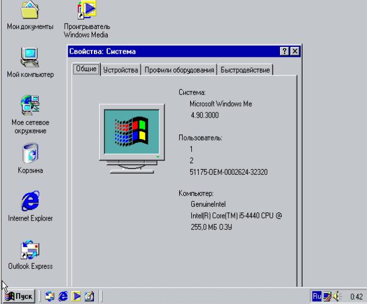Screen dimensions: 367x304
Task: Click product ID 51175-OEM-0002624-32320
Action: coord(228,172)
